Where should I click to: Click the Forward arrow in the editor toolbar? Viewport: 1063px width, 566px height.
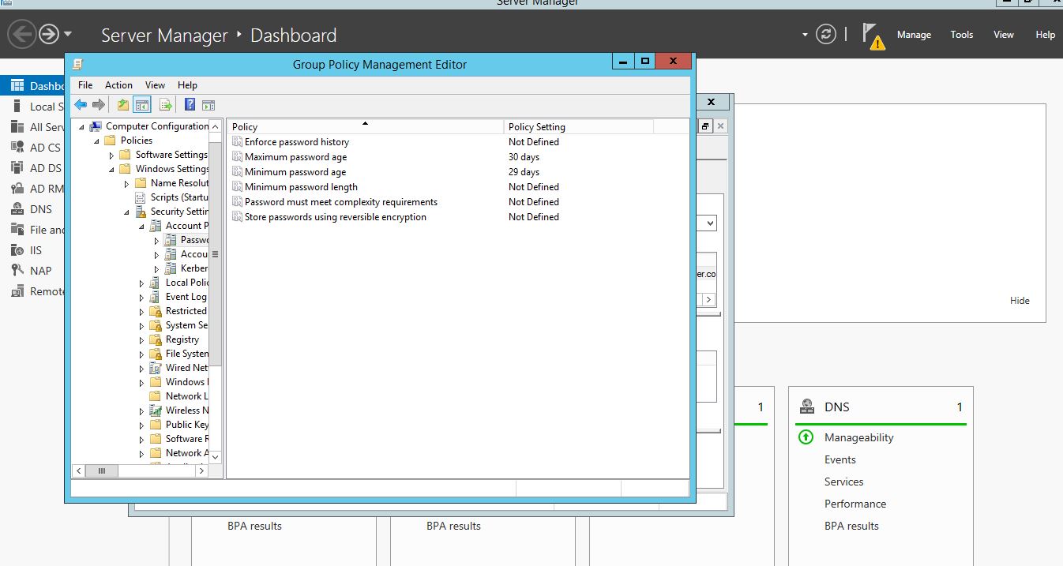[99, 105]
